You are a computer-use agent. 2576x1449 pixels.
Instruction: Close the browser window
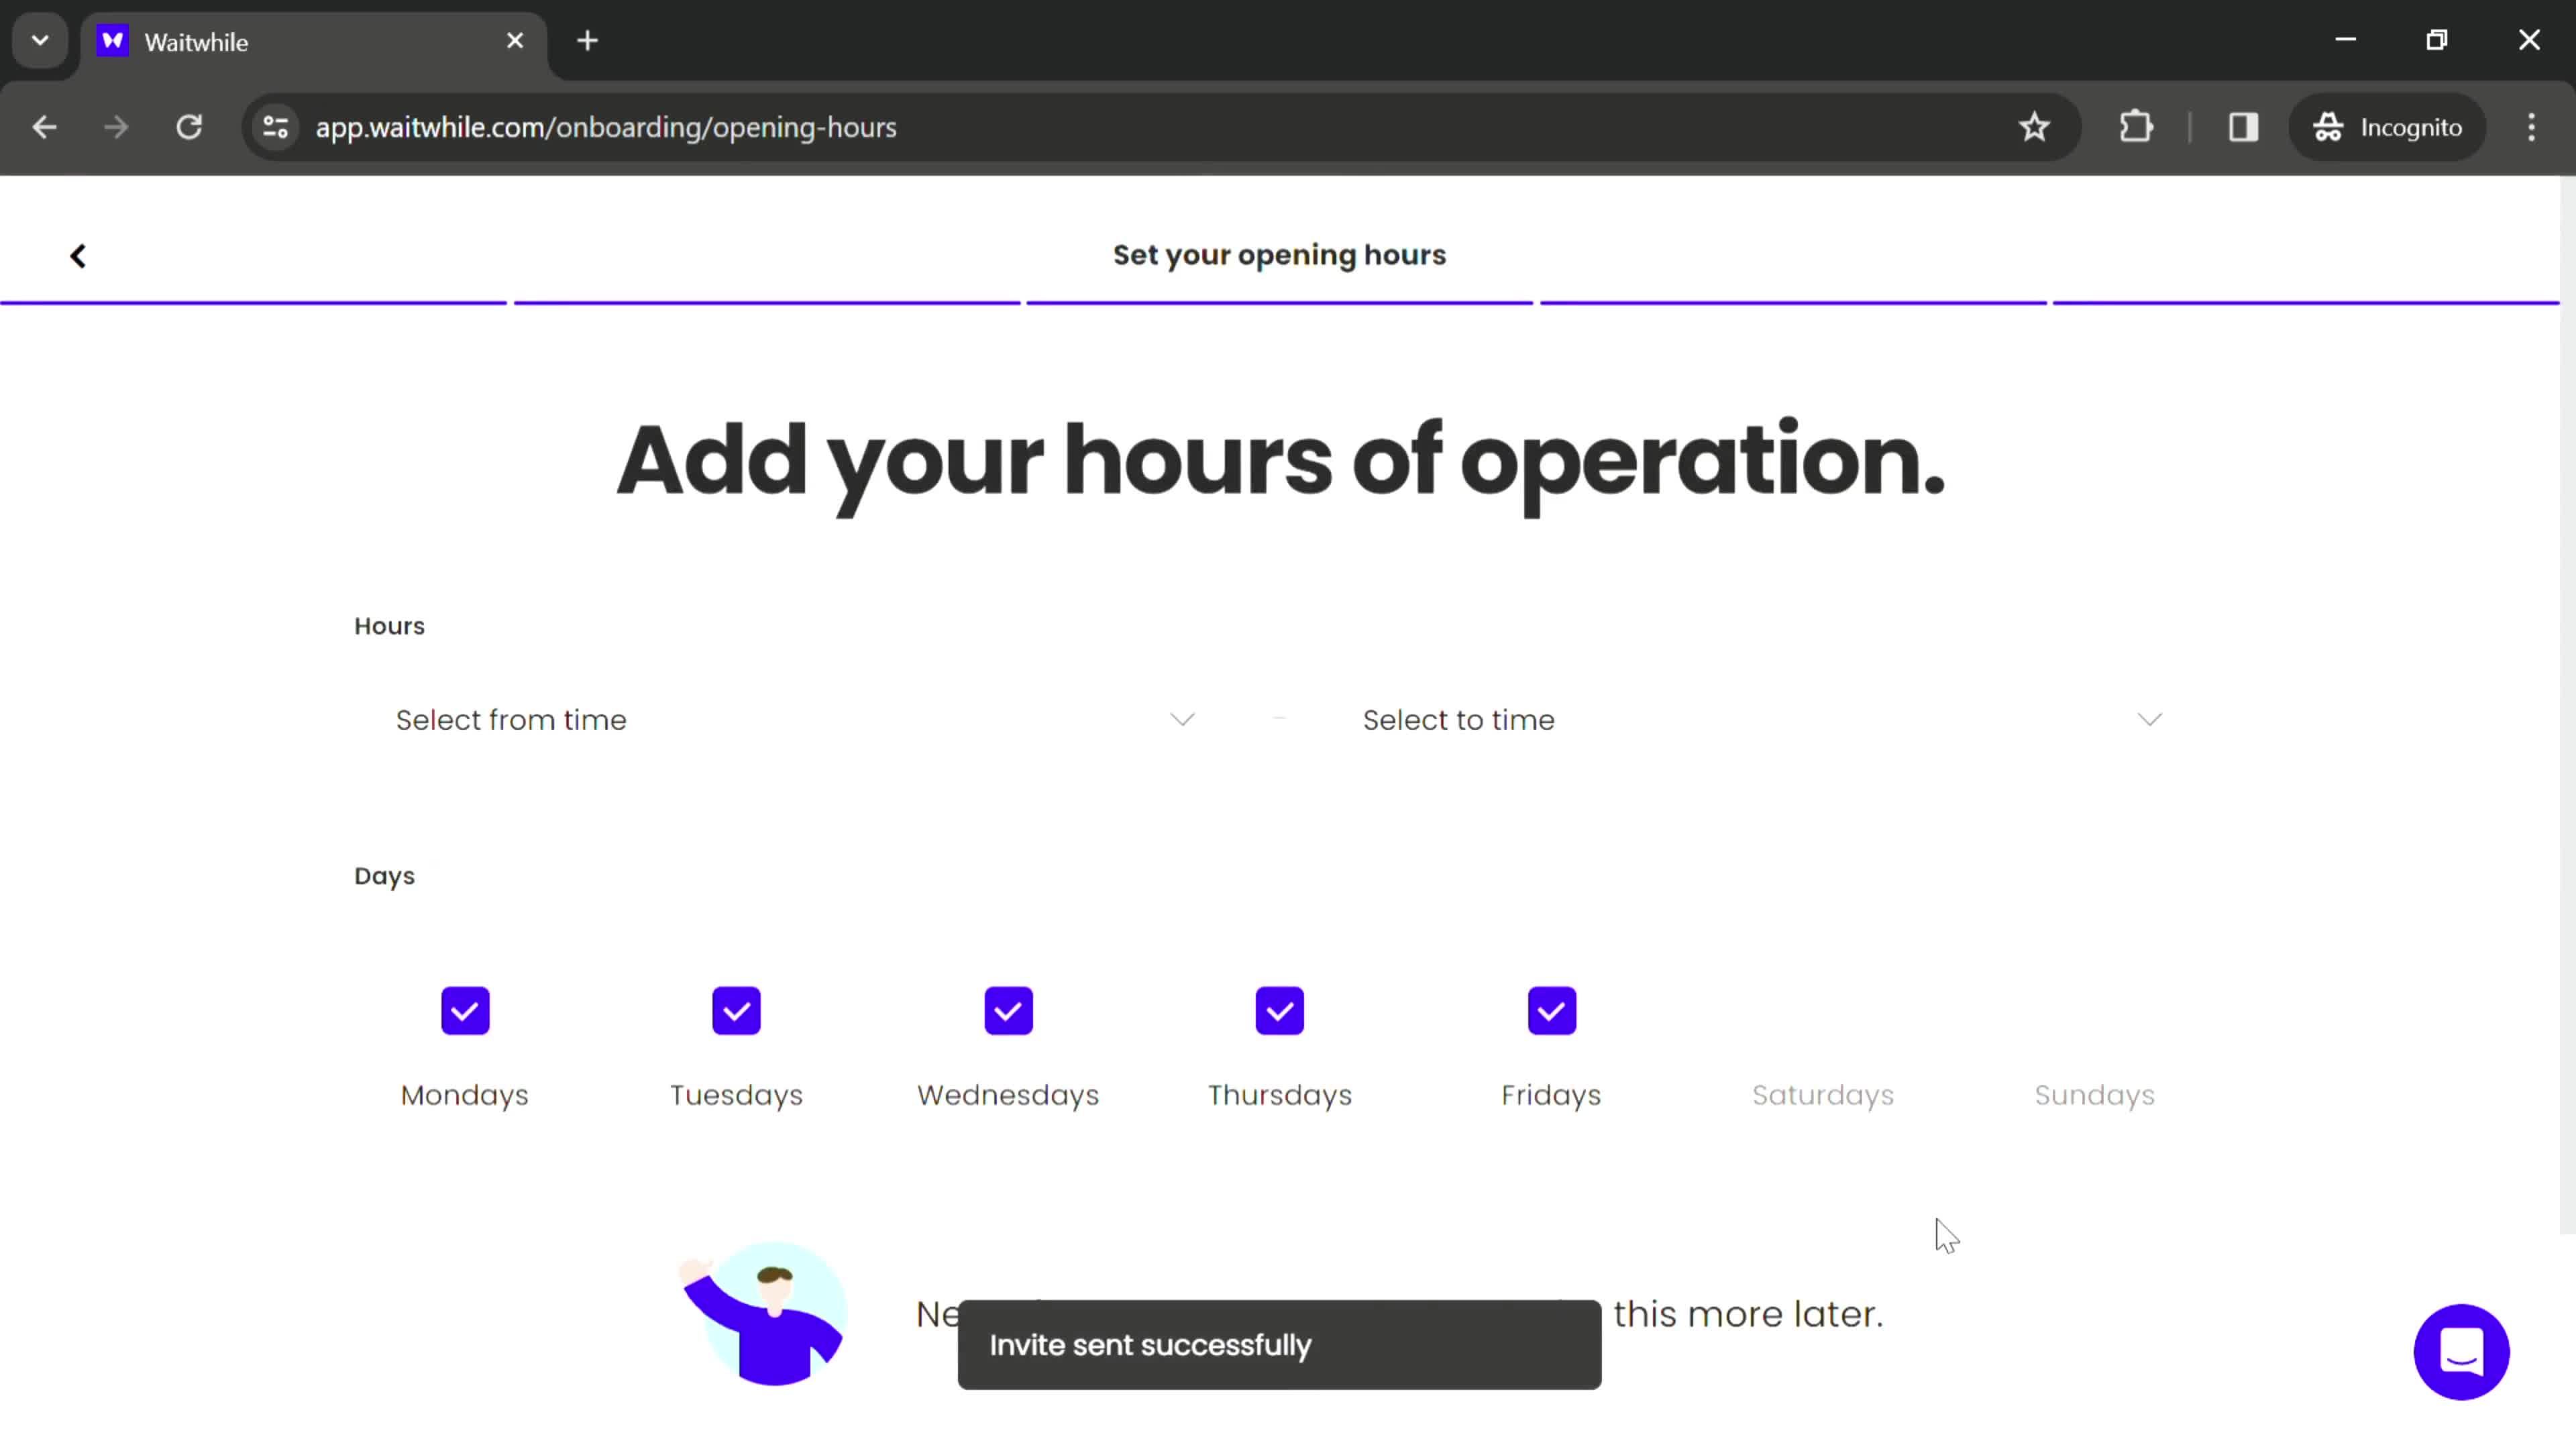pyautogui.click(x=2529, y=40)
